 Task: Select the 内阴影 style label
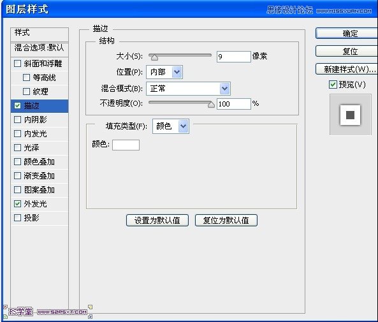point(36,120)
